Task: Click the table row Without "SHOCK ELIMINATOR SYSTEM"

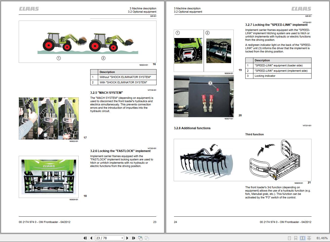Action: (x=123, y=77)
